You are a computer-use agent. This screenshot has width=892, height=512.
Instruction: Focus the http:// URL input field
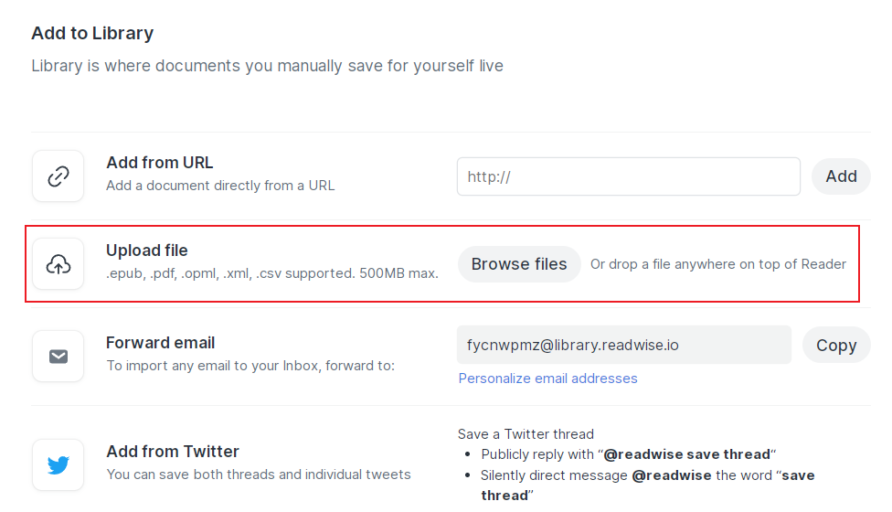tap(629, 176)
